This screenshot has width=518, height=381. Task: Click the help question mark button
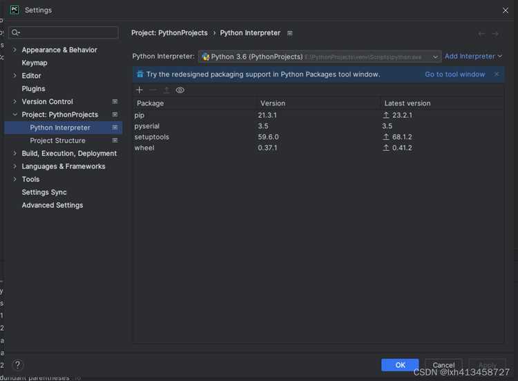pyautogui.click(x=17, y=364)
